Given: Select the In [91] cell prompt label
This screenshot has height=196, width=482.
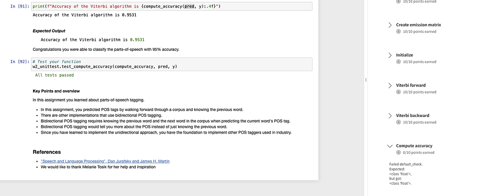Looking at the screenshot, I should pyautogui.click(x=20, y=6).
